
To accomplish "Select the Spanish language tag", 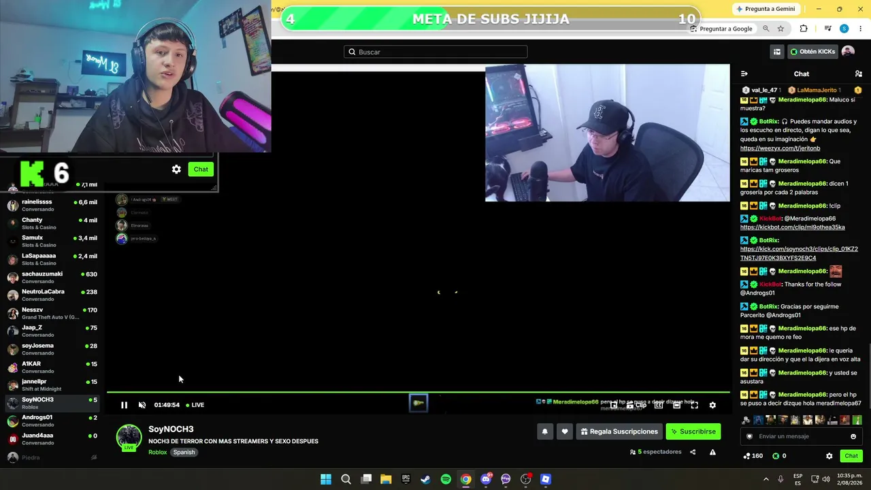I will (x=184, y=452).
